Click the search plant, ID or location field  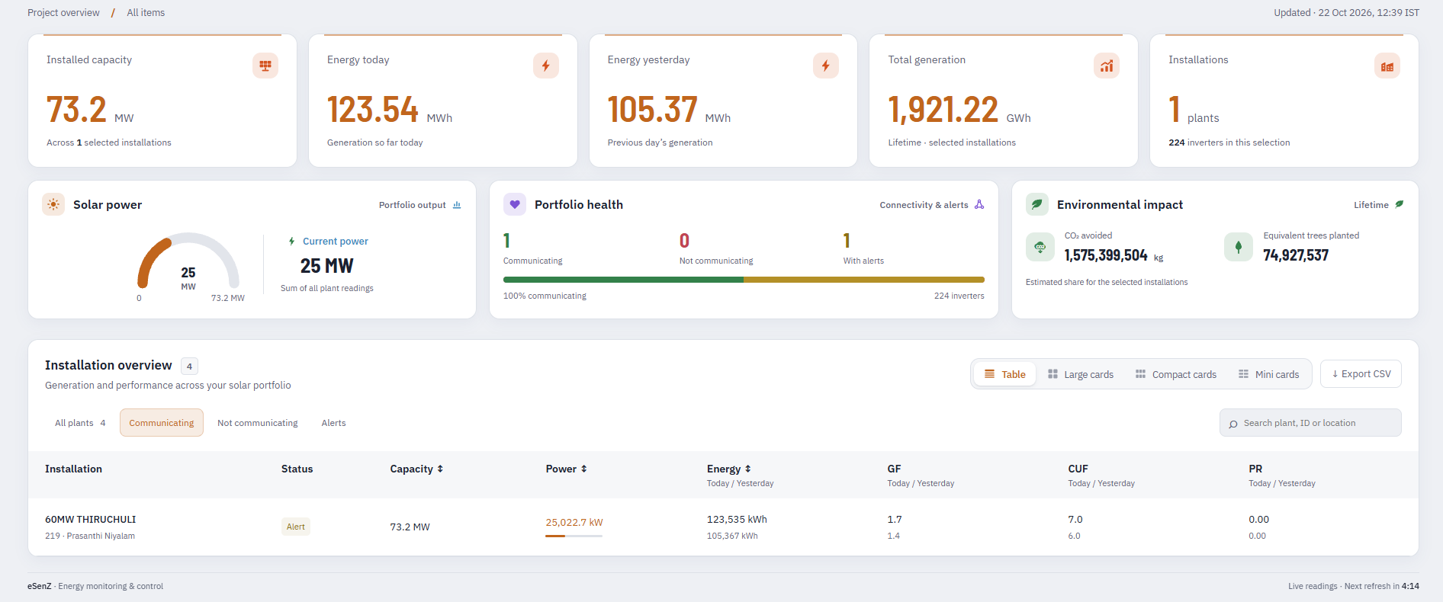[x=1310, y=423]
